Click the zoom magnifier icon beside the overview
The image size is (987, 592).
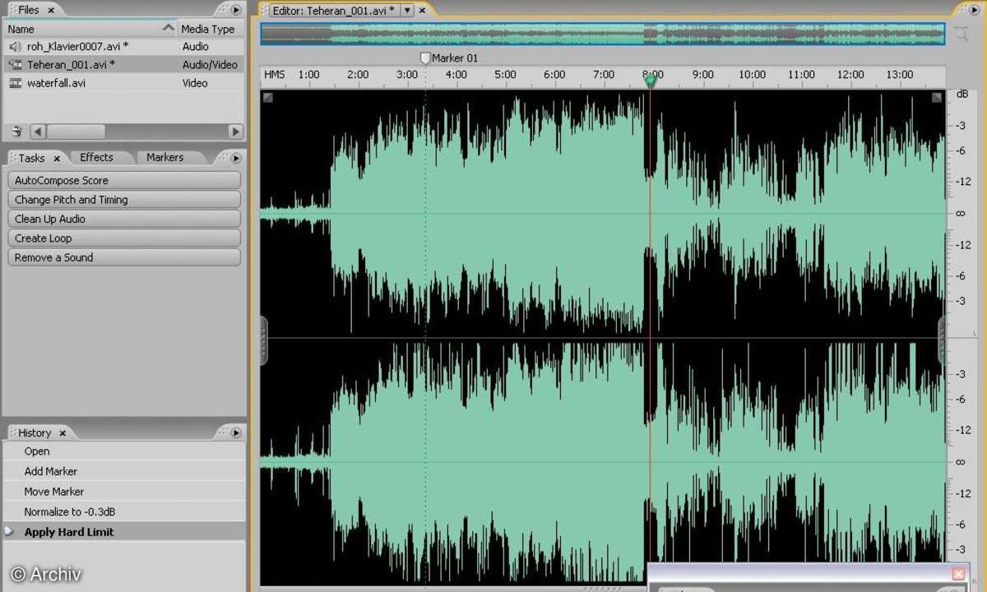point(961,34)
